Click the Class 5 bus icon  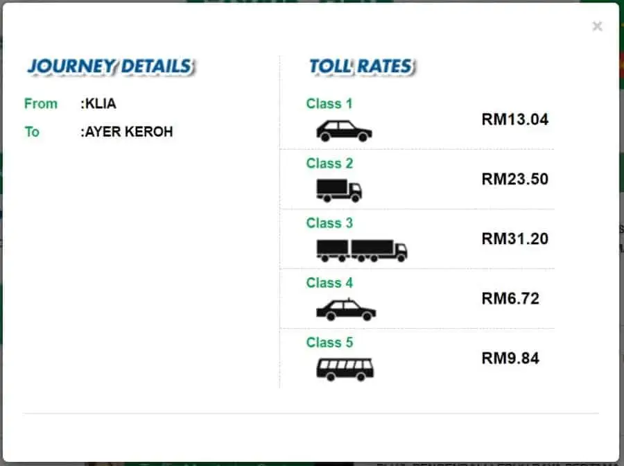click(x=345, y=370)
